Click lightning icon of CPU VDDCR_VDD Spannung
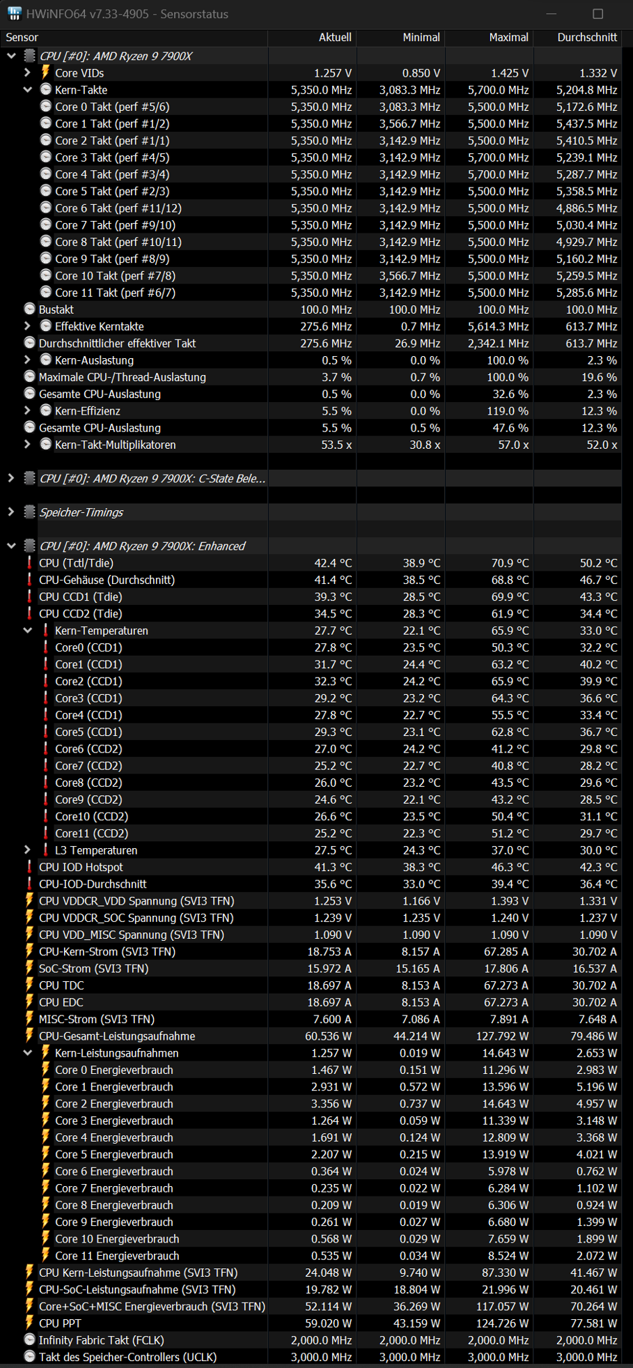This screenshot has height=1368, width=633. coord(29,900)
